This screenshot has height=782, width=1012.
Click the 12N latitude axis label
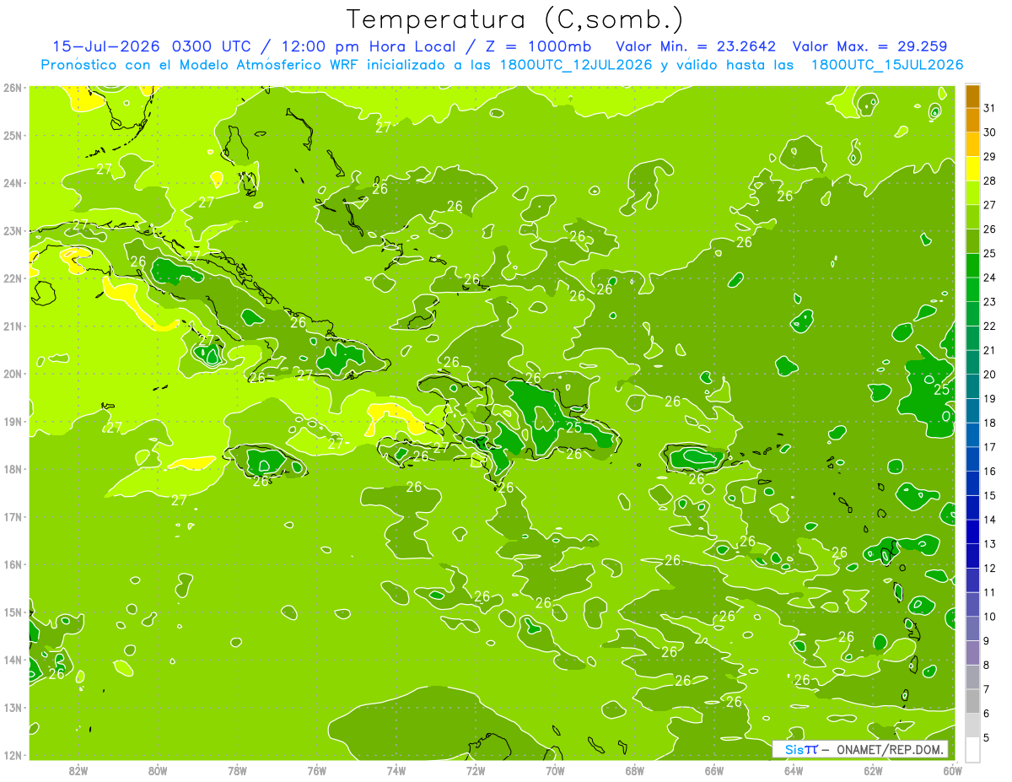tap(13, 755)
